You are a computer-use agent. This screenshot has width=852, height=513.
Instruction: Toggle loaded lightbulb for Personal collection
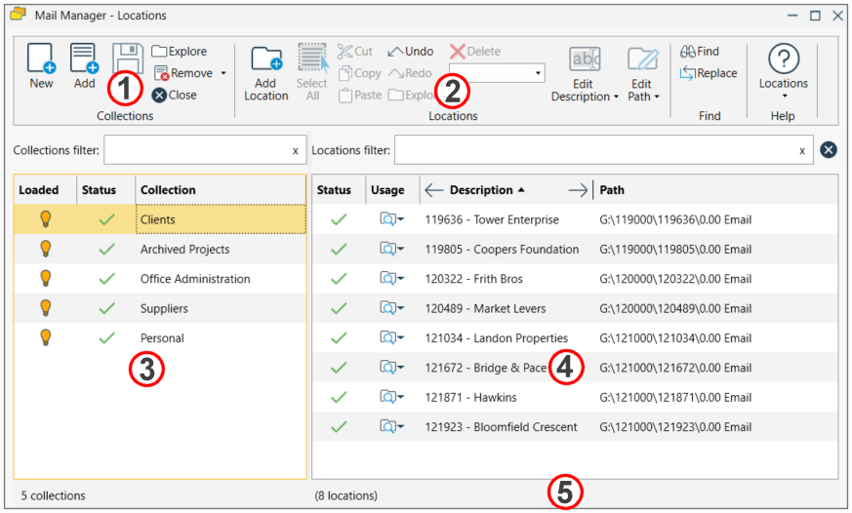pyautogui.click(x=44, y=338)
